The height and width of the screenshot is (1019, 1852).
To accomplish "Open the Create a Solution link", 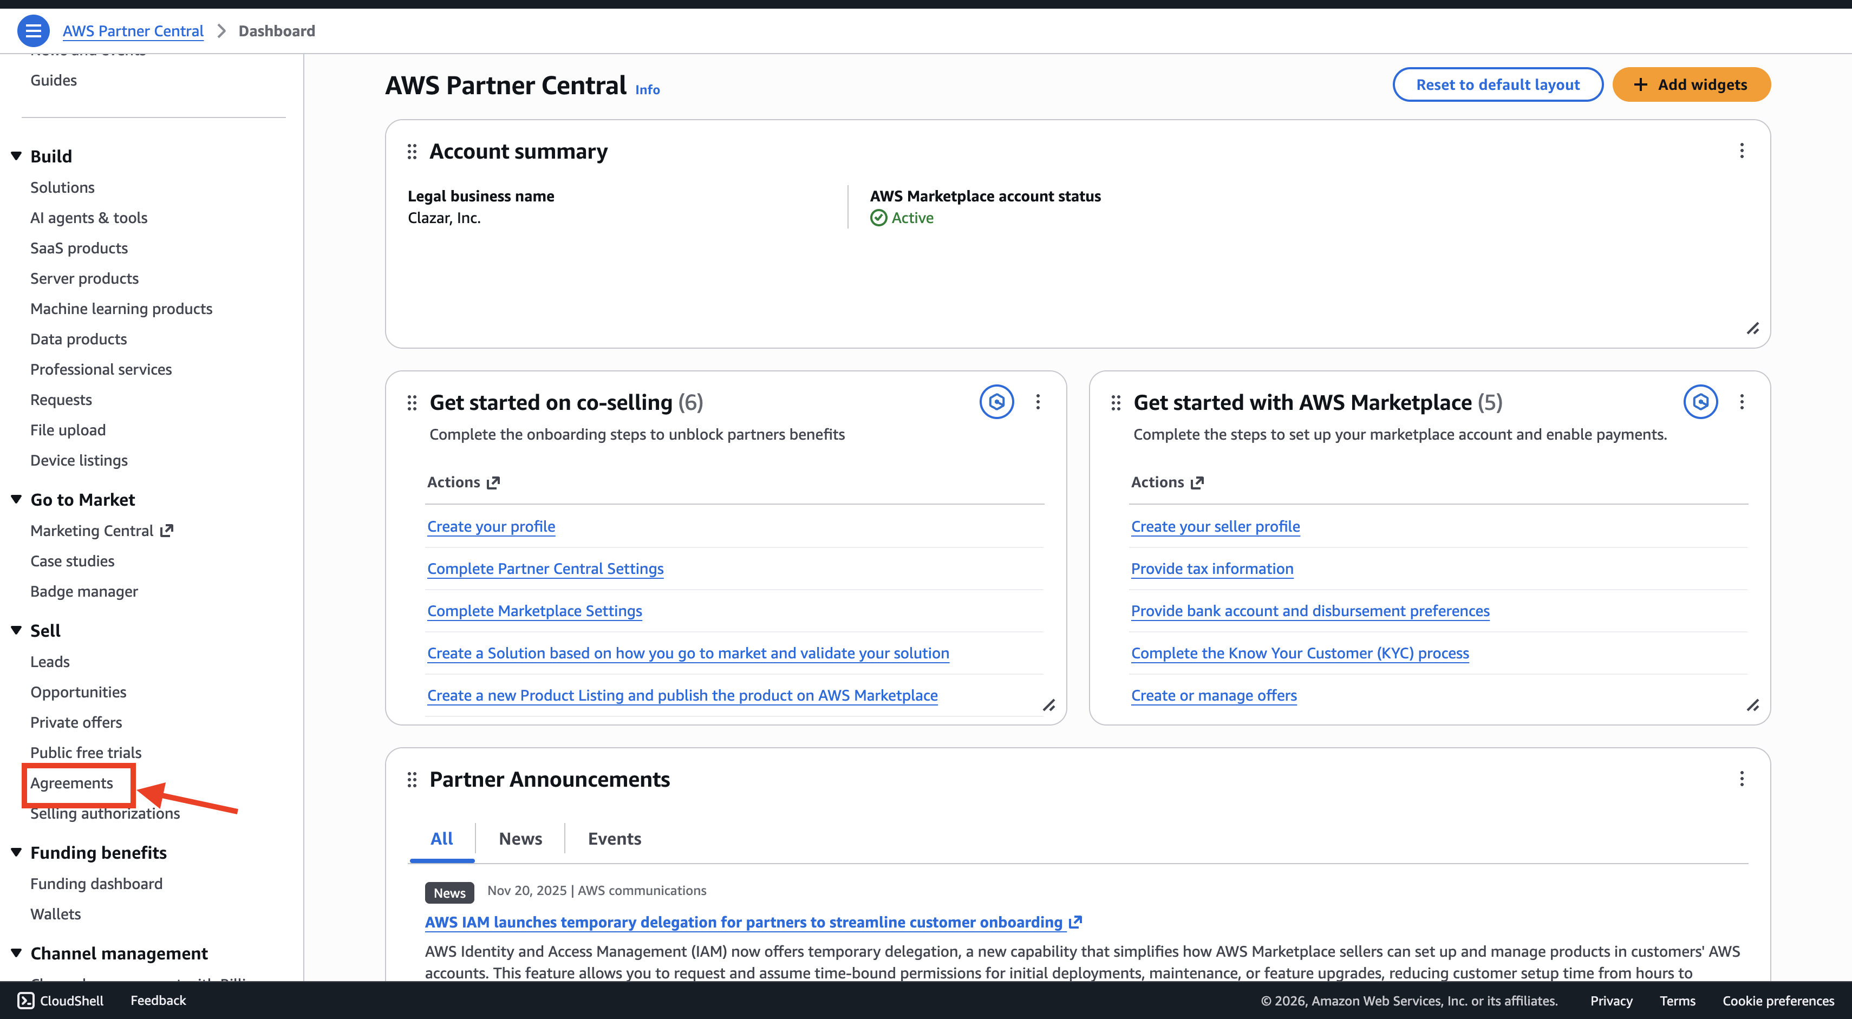I will (x=688, y=653).
